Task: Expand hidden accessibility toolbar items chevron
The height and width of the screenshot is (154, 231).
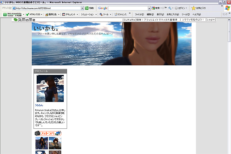Action: (x=130, y=13)
